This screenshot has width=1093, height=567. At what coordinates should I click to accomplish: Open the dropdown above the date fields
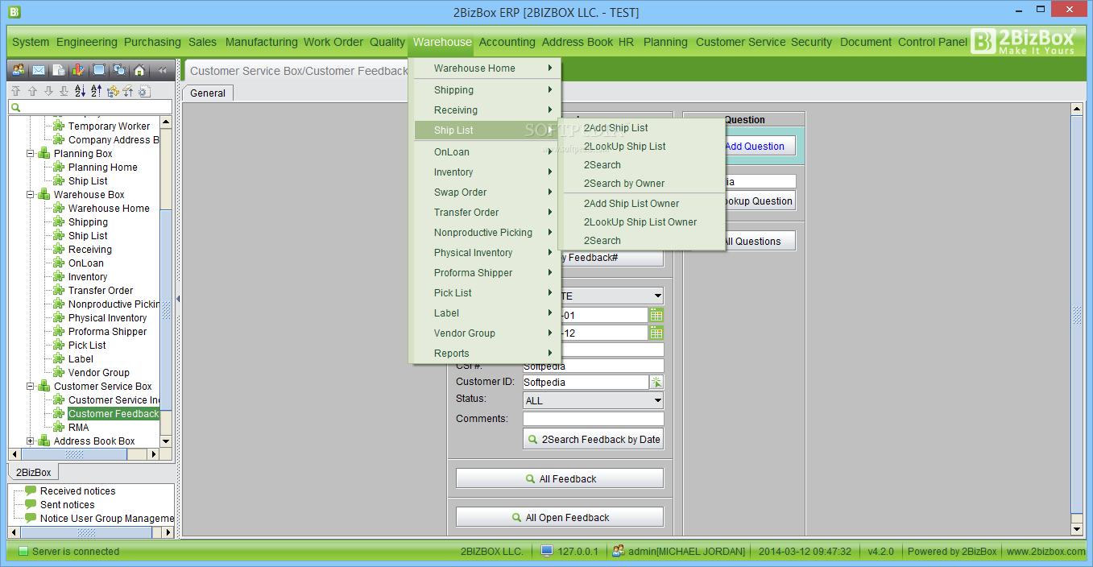(x=657, y=296)
